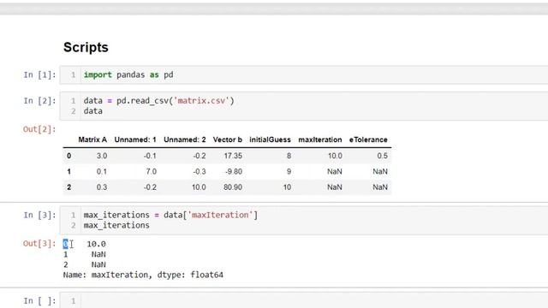
Task: Click the 'Matrix A' column header
Action: coord(92,139)
